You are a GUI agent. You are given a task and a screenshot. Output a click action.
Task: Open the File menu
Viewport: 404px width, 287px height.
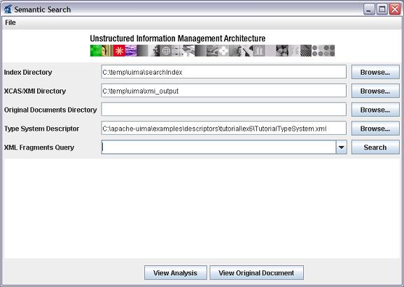tap(11, 22)
